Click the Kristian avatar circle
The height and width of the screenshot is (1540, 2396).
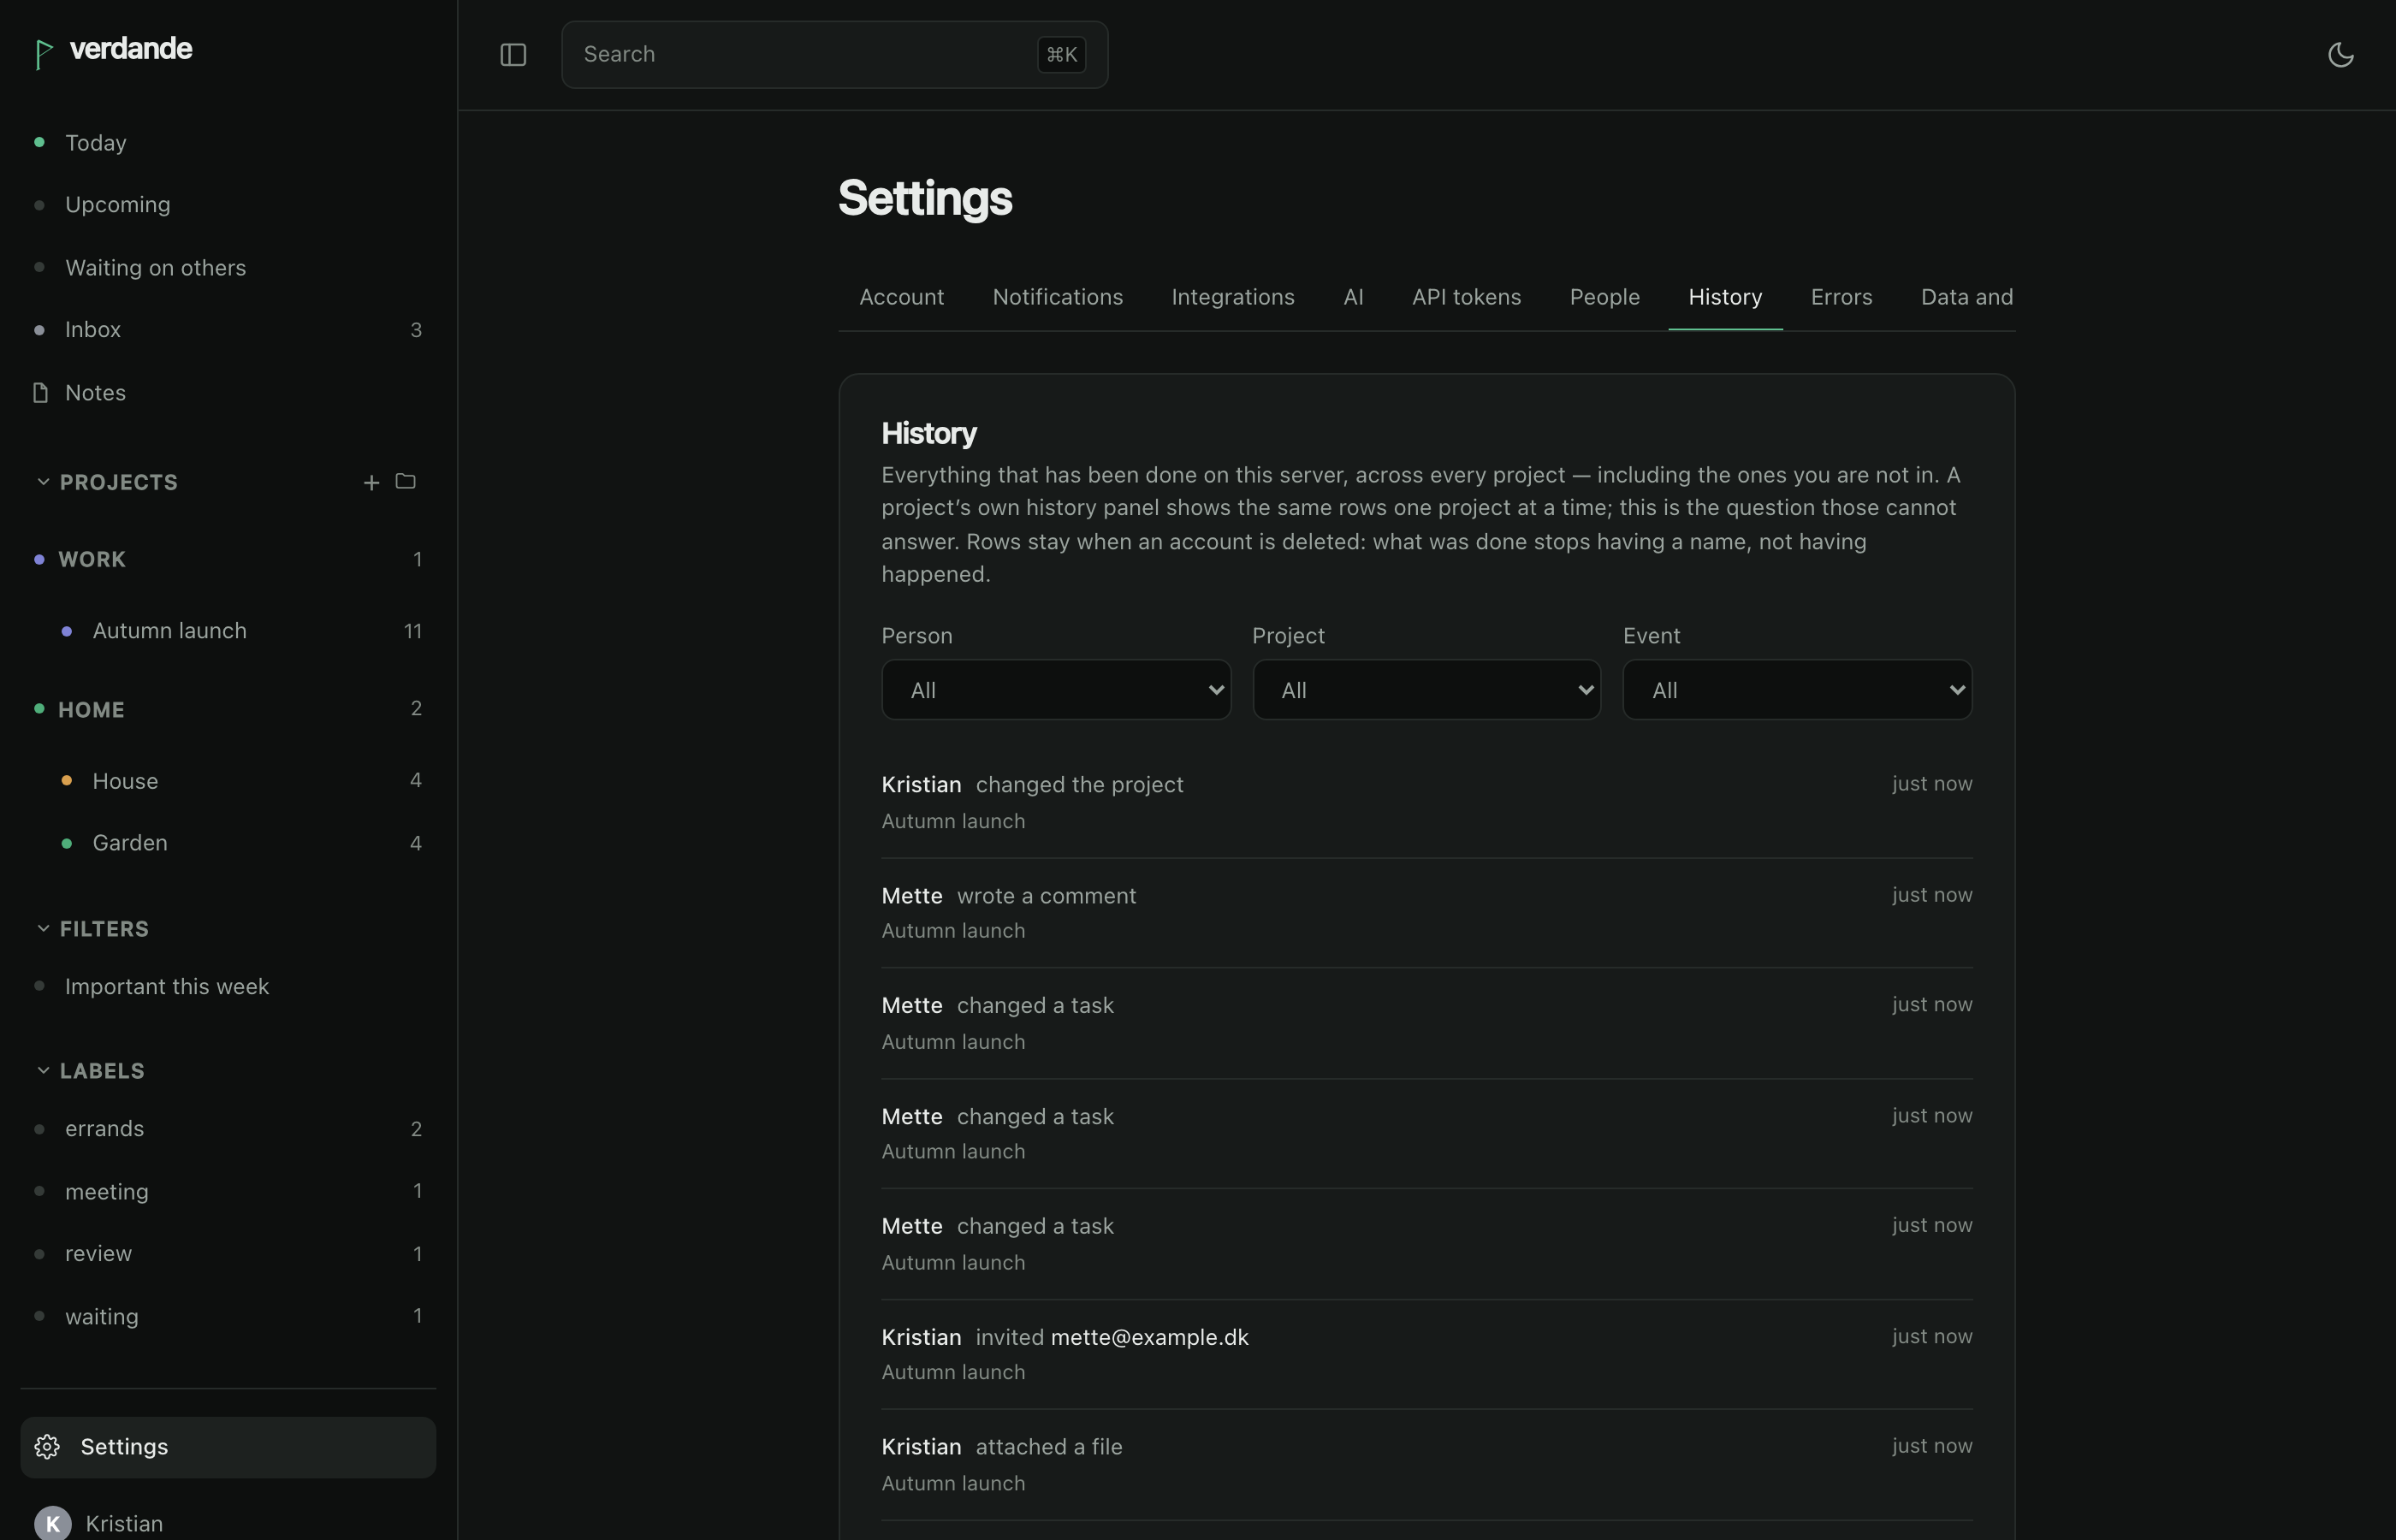(x=53, y=1523)
